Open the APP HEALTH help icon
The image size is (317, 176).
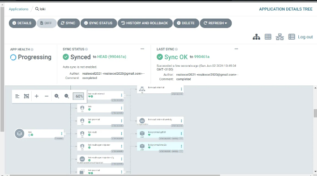point(32,49)
